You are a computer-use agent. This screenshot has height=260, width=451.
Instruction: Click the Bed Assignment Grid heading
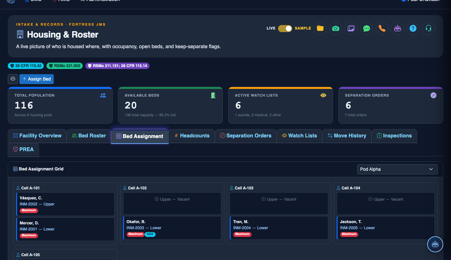coord(38,169)
